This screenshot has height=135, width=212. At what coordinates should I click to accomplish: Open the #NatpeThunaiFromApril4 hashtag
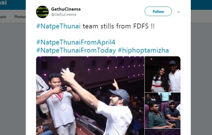click(x=76, y=42)
